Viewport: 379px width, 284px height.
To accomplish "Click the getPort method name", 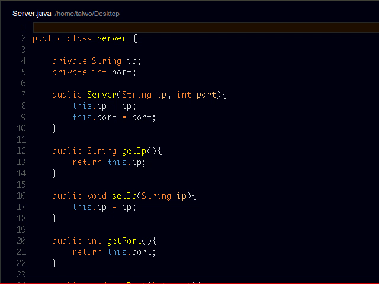I will click(124, 241).
